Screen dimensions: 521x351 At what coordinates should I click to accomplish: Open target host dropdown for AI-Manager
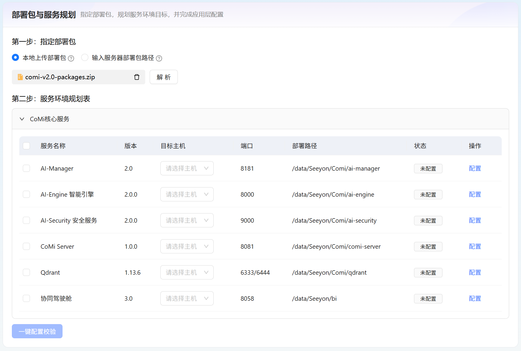click(187, 168)
